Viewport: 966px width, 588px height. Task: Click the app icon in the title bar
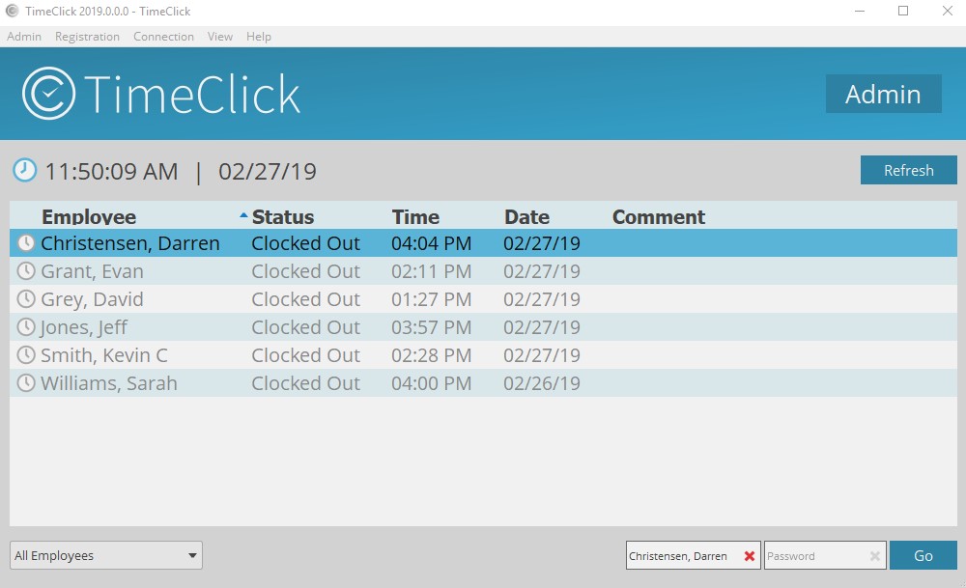pyautogui.click(x=12, y=11)
